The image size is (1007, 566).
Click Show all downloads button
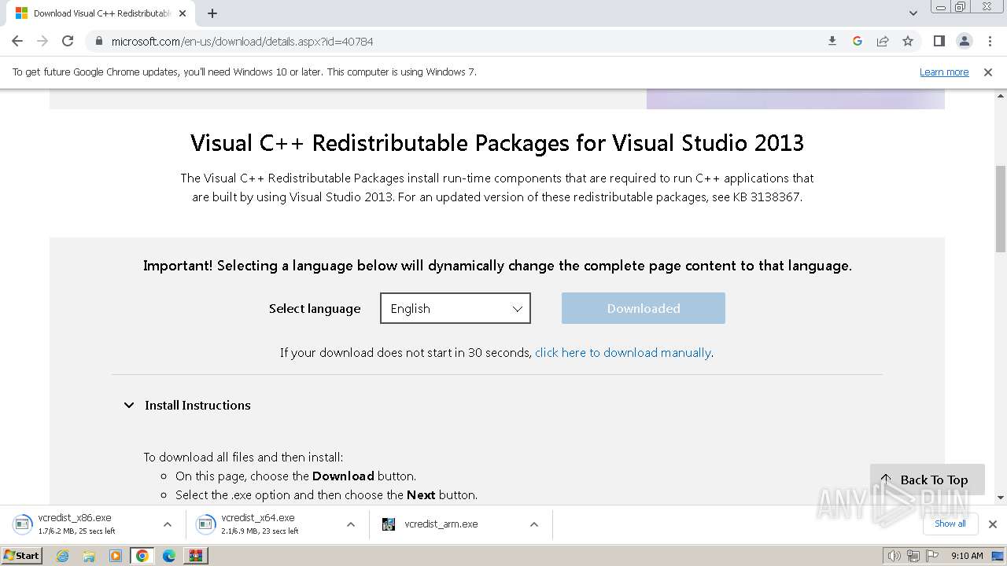point(950,524)
